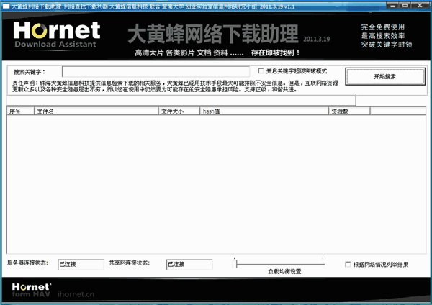Click the 负载均衡设置 label
Viewport: 432px width, 305px height.
pos(284,272)
